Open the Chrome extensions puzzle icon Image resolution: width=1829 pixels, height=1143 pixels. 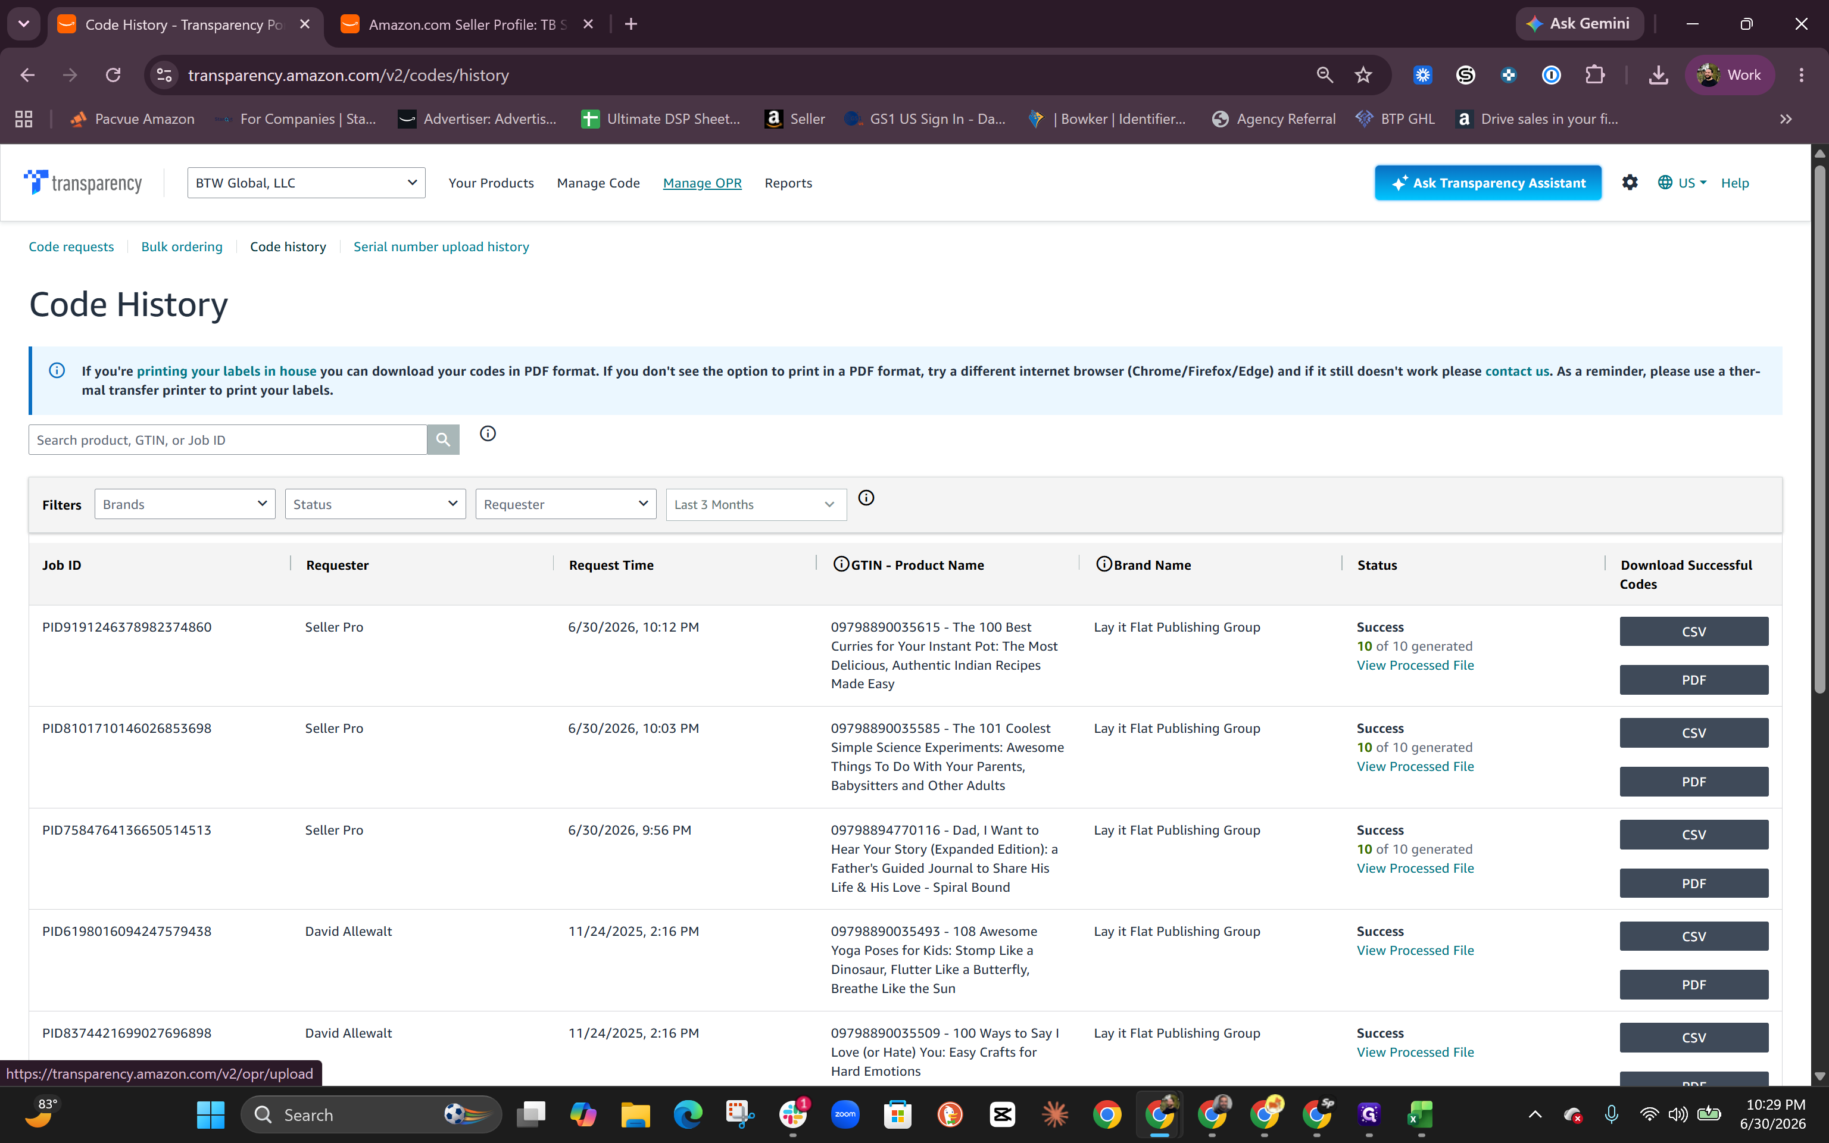(x=1594, y=75)
